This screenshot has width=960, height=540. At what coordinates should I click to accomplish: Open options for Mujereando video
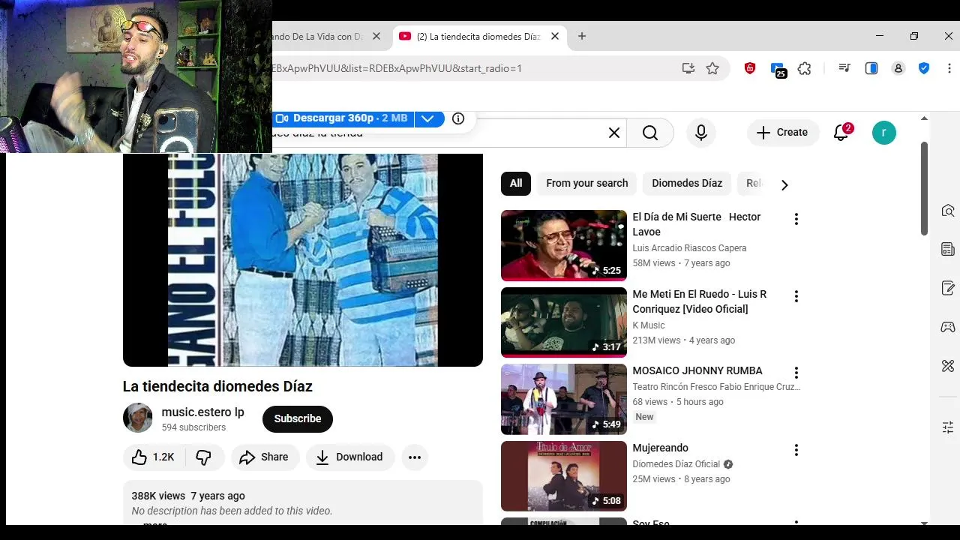pyautogui.click(x=796, y=450)
